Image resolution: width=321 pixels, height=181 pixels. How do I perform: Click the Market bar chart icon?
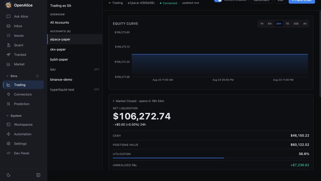[9, 64]
